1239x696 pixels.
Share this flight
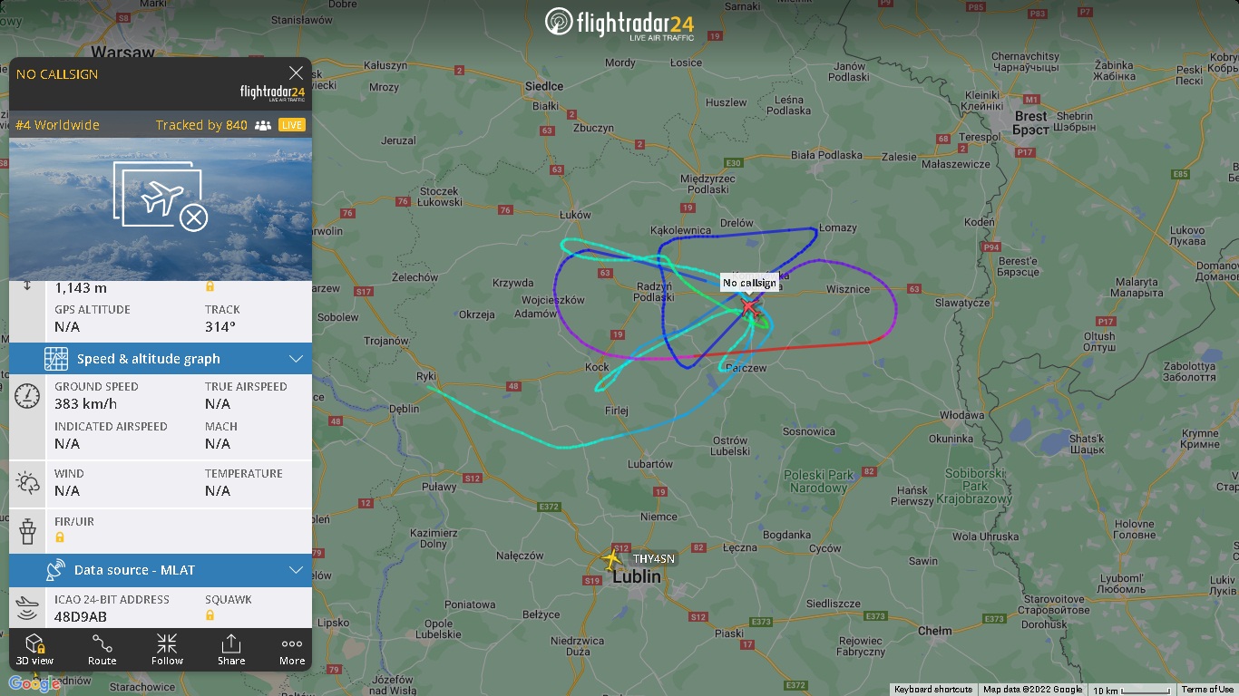pyautogui.click(x=231, y=649)
